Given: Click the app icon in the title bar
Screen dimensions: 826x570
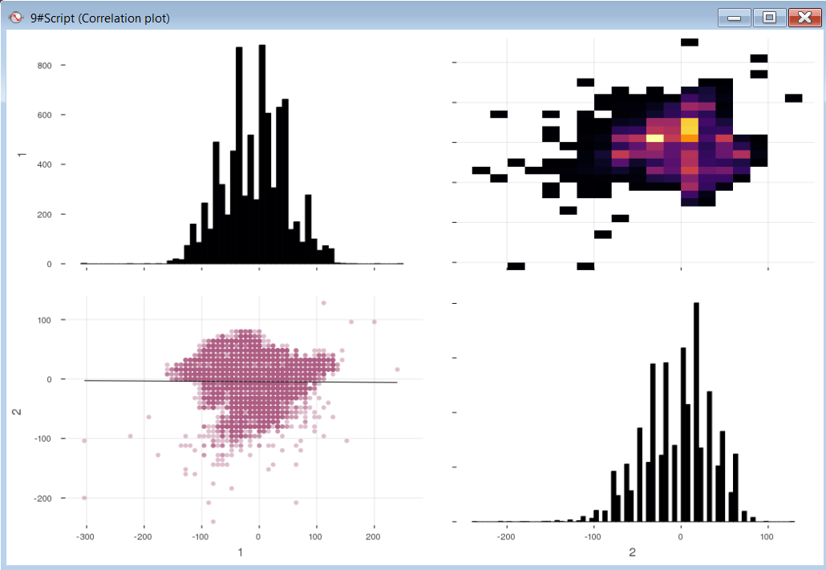Looking at the screenshot, I should point(14,17).
